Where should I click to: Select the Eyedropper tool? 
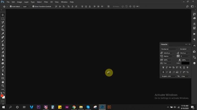(x=3, y=34)
